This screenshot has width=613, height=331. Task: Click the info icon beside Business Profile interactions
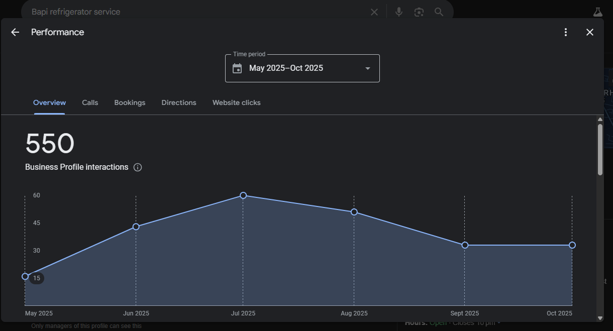[x=138, y=167]
